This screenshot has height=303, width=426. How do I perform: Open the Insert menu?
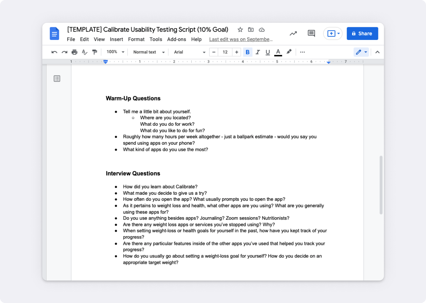pyautogui.click(x=117, y=39)
